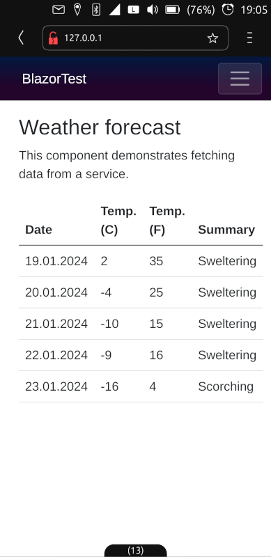The image size is (271, 557).
Task: Click the speaker volume status icon
Action: tap(152, 10)
